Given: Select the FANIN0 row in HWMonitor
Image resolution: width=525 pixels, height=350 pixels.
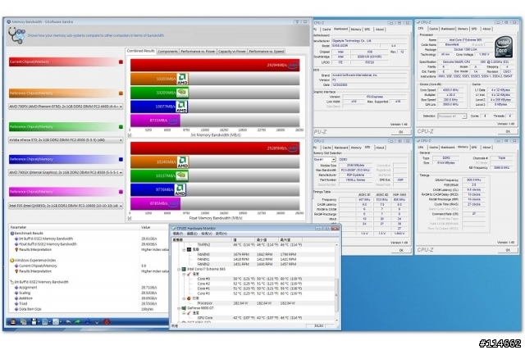Looking at the screenshot, I should tap(253, 254).
